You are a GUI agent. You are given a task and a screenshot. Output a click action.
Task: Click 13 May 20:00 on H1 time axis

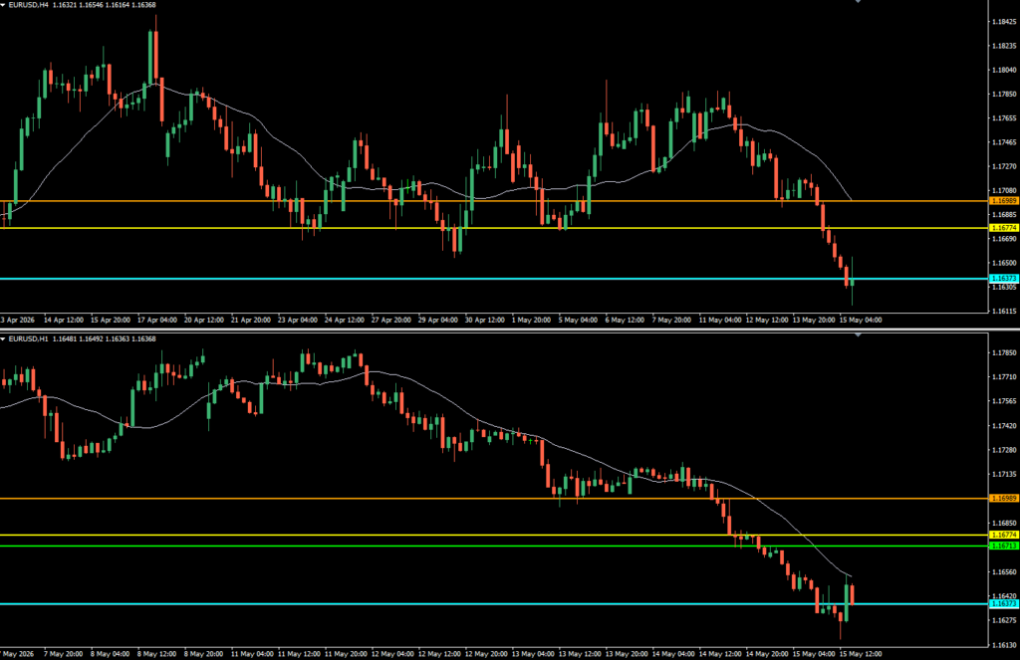coord(627,654)
